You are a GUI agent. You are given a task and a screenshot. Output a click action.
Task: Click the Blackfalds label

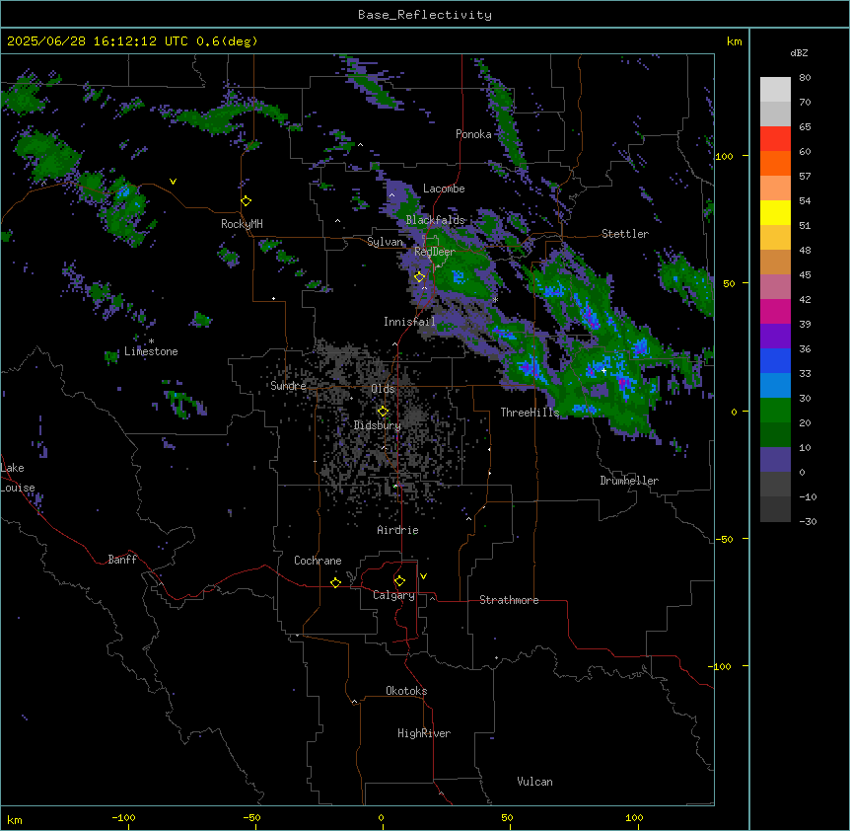[435, 220]
